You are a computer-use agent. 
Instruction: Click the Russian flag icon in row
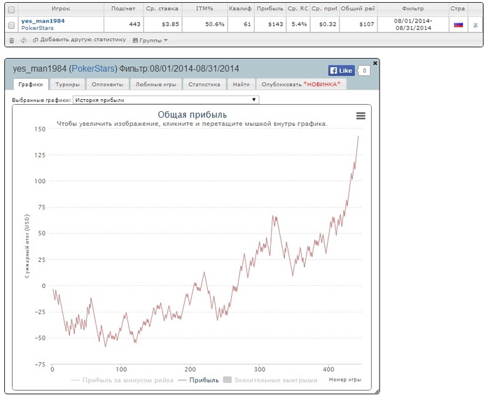(458, 24)
